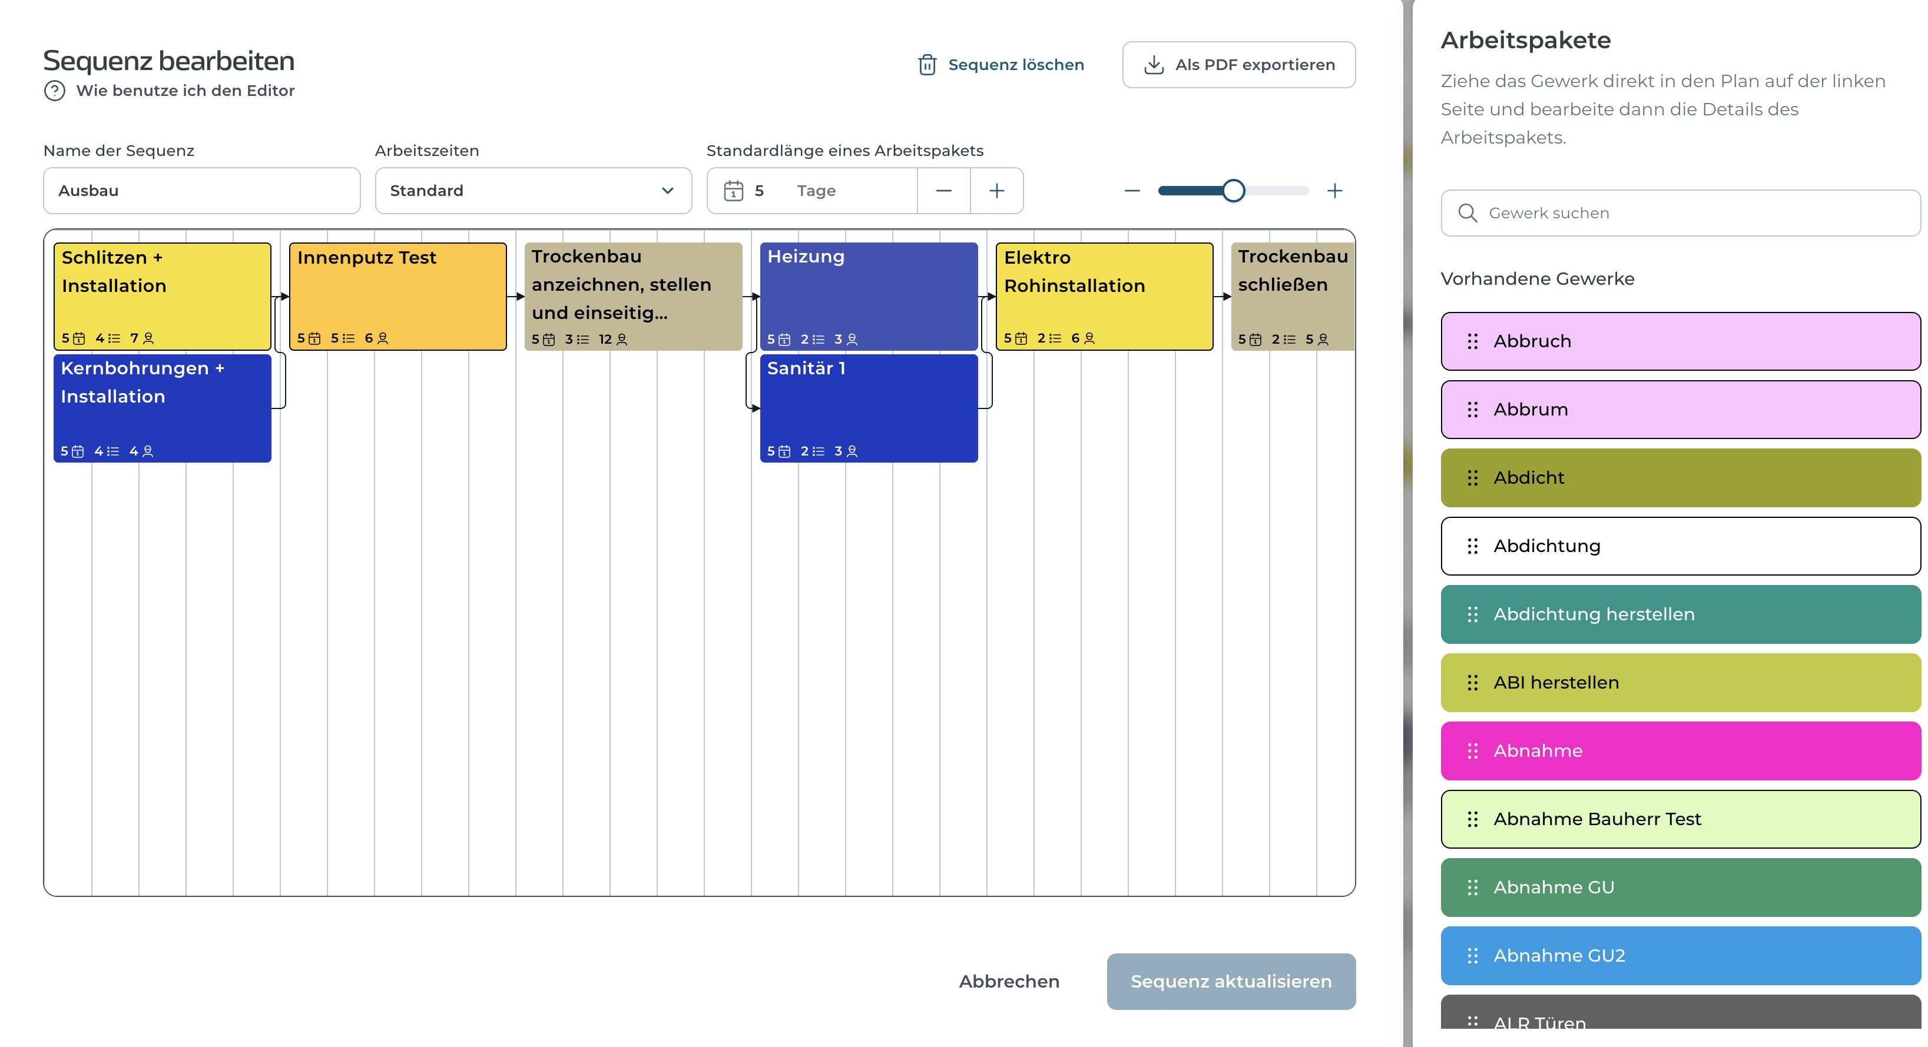Click the Standardlänge value 5 Tage field
The image size is (1928, 1047).
[812, 191]
